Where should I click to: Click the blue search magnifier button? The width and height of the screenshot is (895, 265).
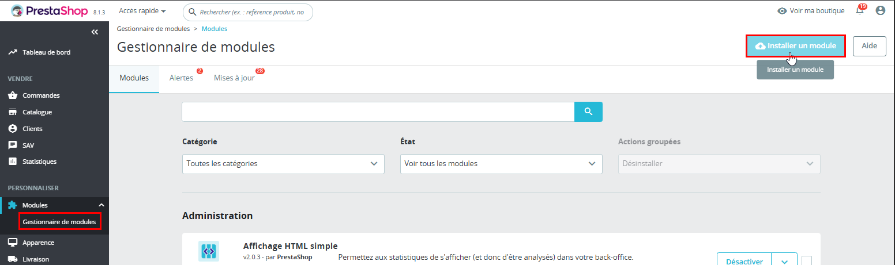pos(588,112)
